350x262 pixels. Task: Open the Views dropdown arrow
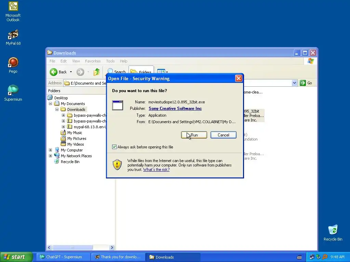167,72
